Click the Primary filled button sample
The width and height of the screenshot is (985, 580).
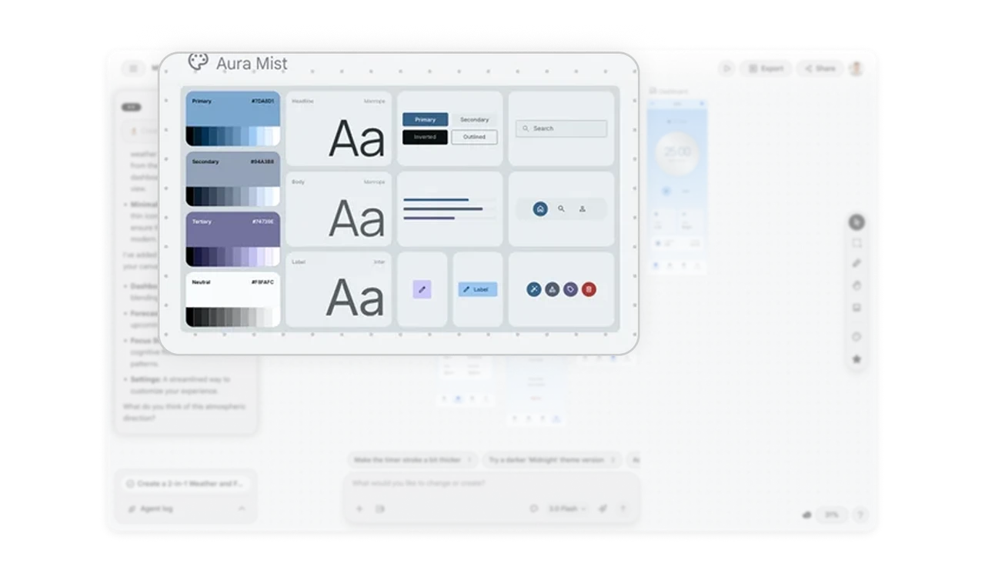pos(425,119)
